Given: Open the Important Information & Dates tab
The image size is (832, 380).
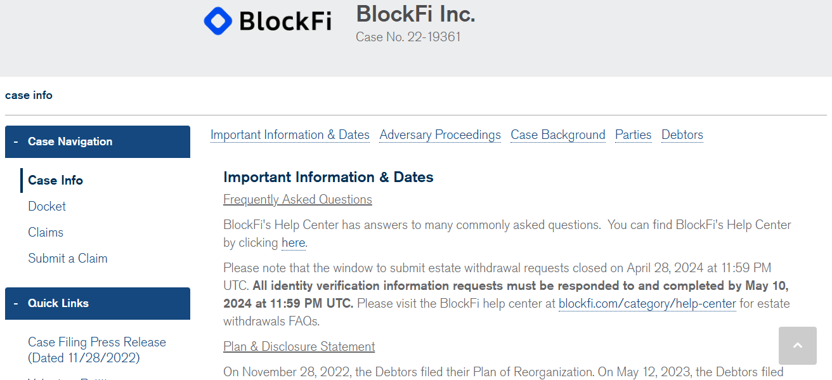Looking at the screenshot, I should pos(290,134).
